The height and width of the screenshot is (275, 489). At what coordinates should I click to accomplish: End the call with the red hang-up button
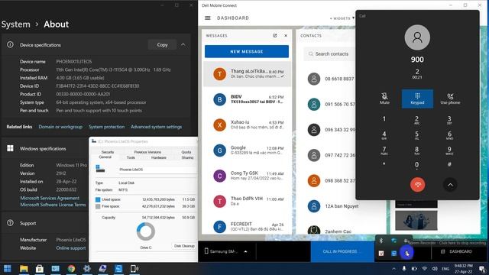(417, 185)
